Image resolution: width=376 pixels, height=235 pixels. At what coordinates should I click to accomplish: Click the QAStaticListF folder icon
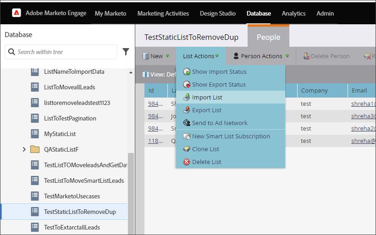(x=35, y=149)
